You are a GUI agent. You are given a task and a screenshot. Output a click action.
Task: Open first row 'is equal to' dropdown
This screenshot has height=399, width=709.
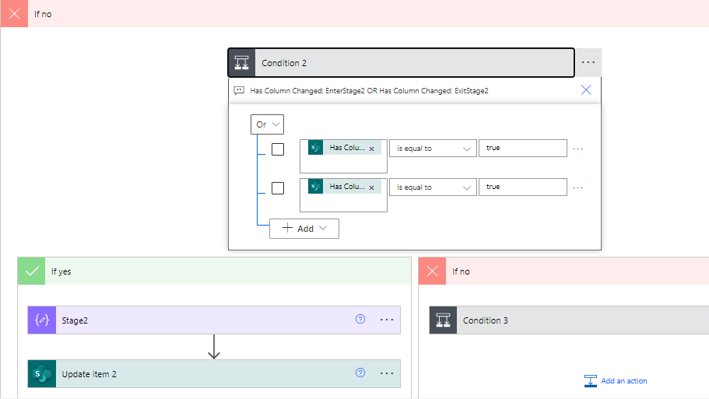433,149
